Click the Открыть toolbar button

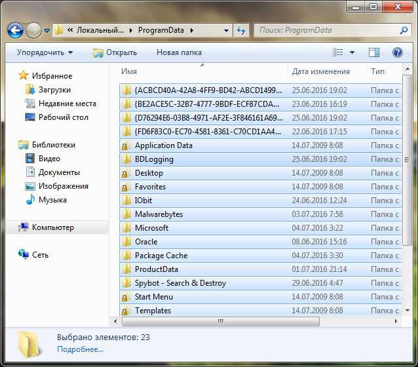point(115,52)
